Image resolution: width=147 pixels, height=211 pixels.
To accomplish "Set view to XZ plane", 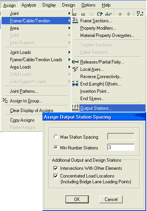I will [x=74, y=14].
